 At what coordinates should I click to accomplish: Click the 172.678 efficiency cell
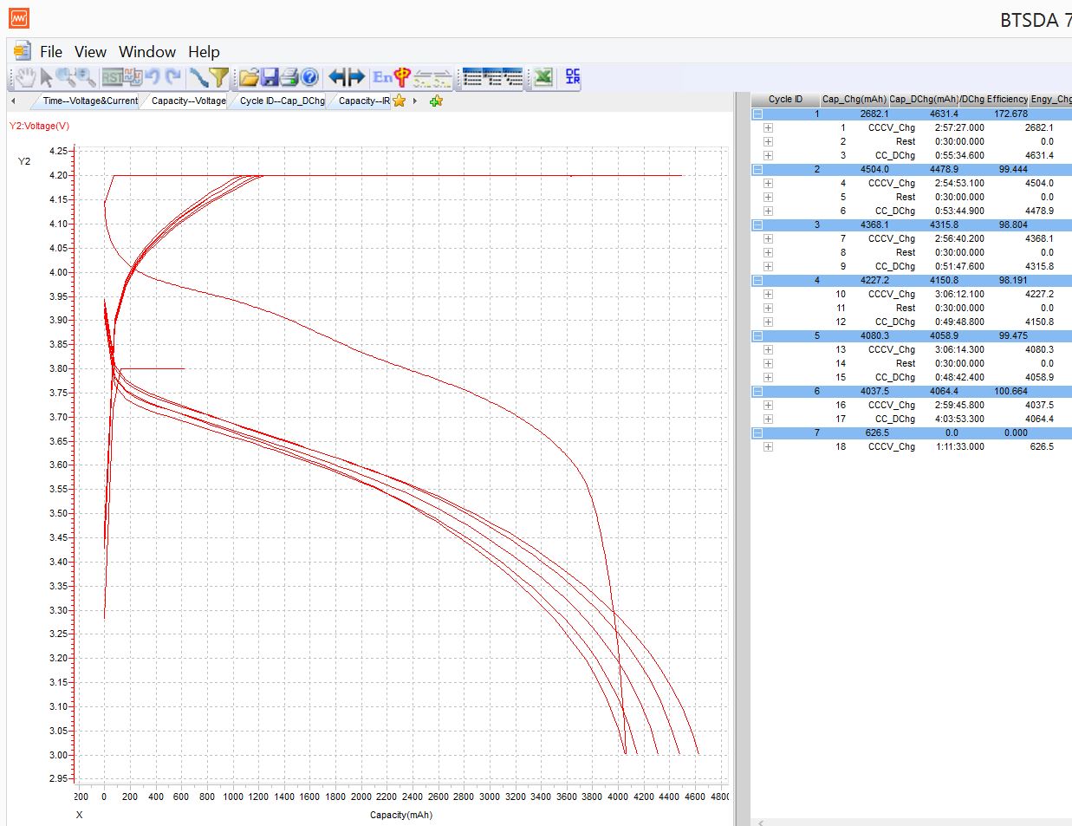coord(1010,114)
